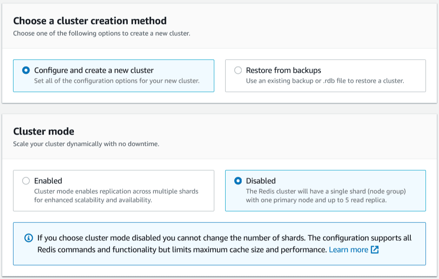Screen dimensions: 439x279
Task: Click the 'Use an existing backup or .rdb file' description
Action: click(x=325, y=81)
